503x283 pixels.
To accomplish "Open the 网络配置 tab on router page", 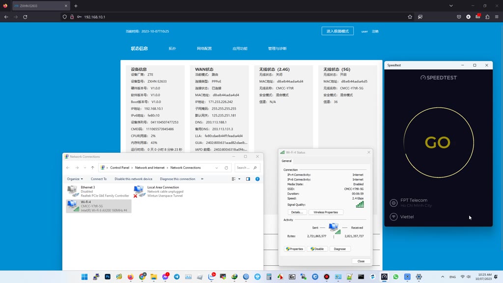I will point(204,49).
